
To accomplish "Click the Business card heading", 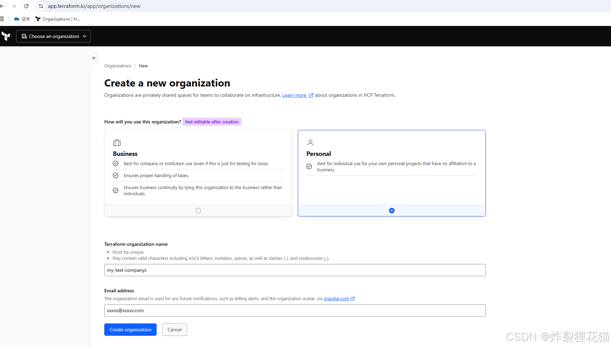I will [x=125, y=154].
